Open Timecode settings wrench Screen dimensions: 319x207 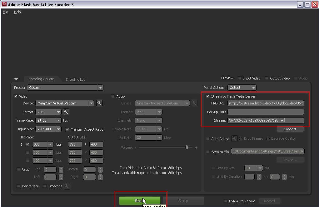pyautogui.click(x=67, y=186)
